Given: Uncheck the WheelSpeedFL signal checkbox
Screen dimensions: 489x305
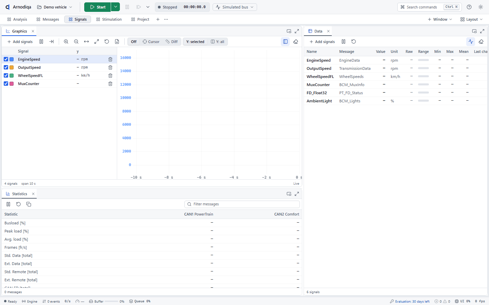Looking at the screenshot, I should coord(6,76).
